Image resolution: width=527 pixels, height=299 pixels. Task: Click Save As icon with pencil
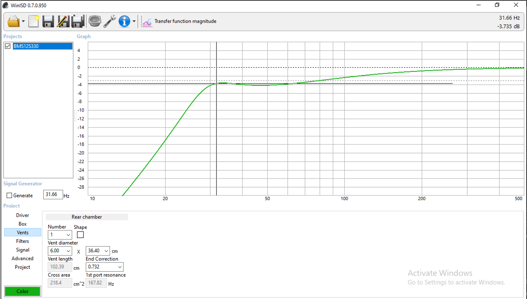63,21
